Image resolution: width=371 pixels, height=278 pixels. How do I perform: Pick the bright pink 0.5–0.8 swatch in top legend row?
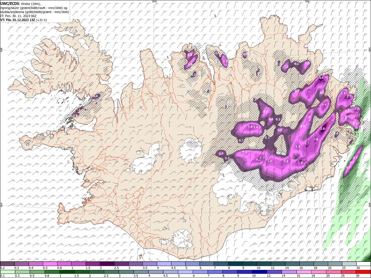(50, 264)
